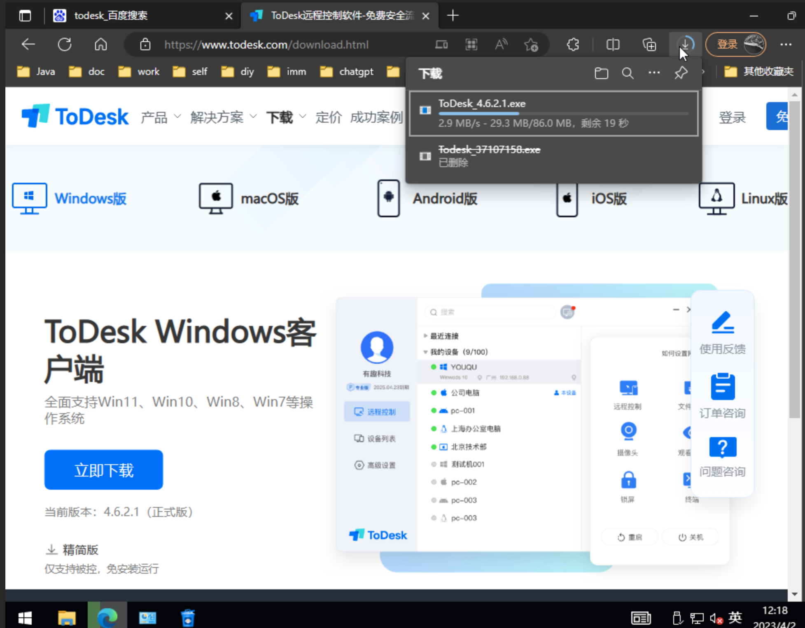Open the Collections panel
This screenshot has height=628, width=805.
pyautogui.click(x=649, y=44)
